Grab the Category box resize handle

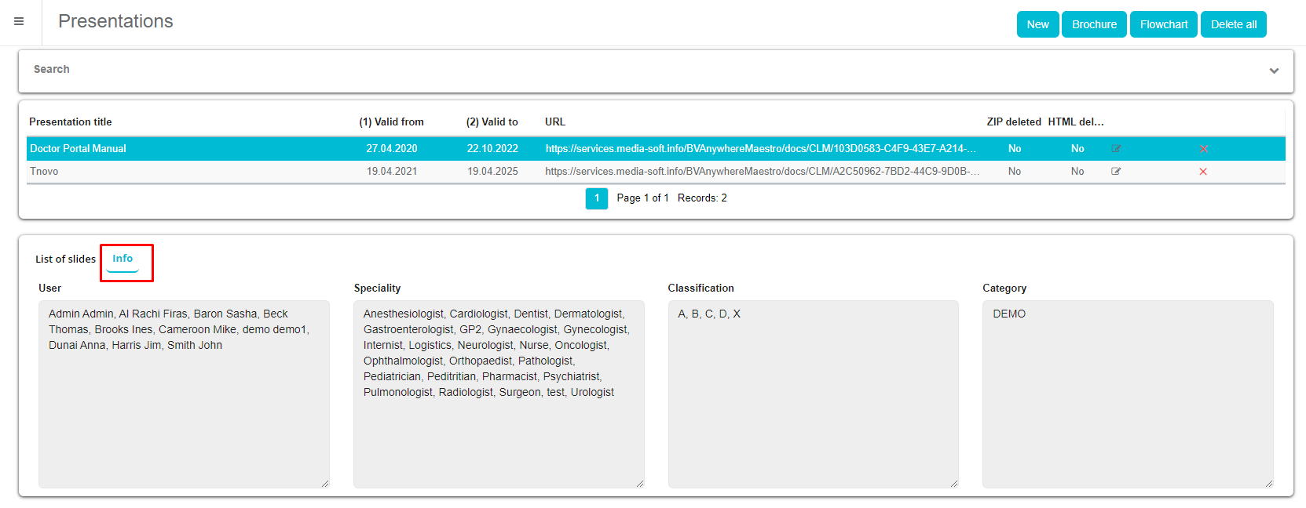(1268, 484)
